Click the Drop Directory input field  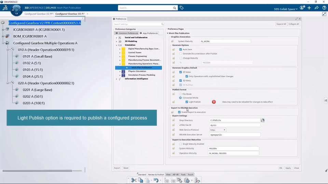click(234, 120)
